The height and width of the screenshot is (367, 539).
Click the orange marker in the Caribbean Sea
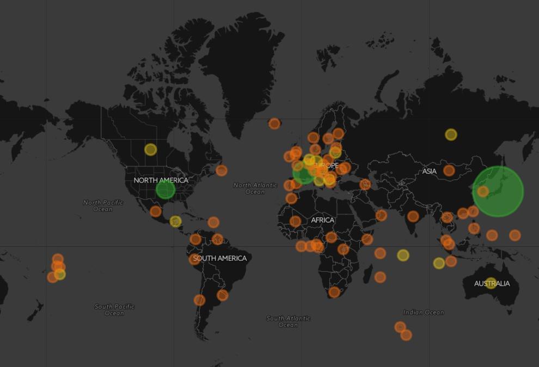tap(213, 222)
